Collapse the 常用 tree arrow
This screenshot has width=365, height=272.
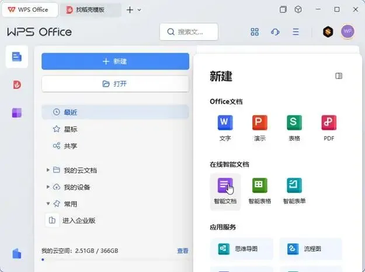pyautogui.click(x=48, y=204)
